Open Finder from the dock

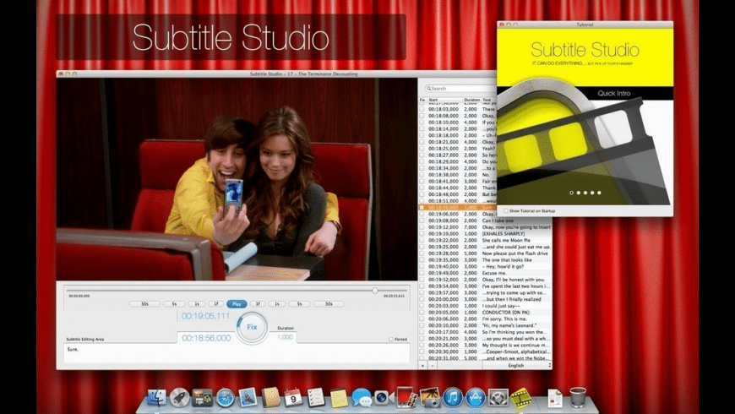coord(156,398)
